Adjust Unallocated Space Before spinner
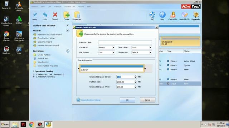This screenshot has height=128, width=229. pos(135,77)
